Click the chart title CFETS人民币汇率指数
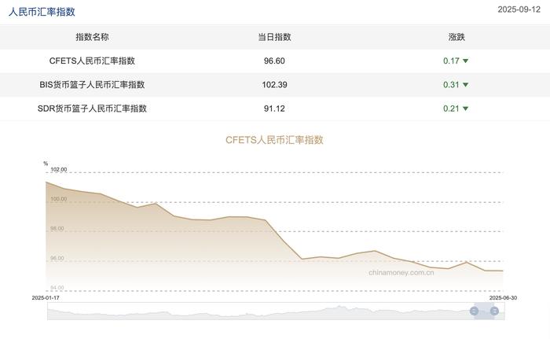Screen dimensions: 550x339 tap(274, 140)
